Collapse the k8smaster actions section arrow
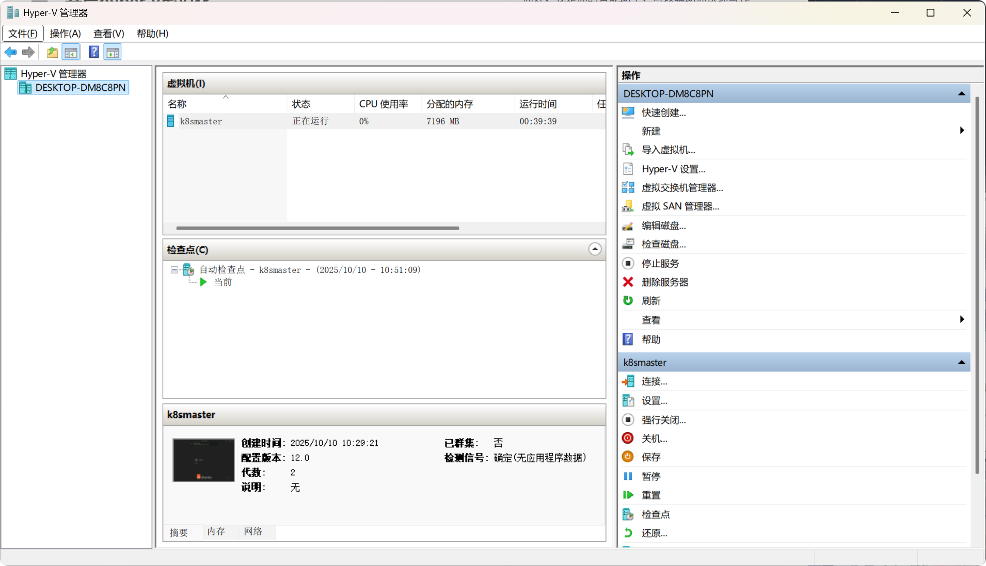The width and height of the screenshot is (986, 566). click(961, 362)
